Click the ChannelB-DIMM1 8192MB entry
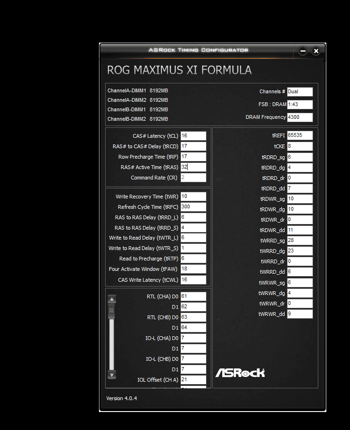The height and width of the screenshot is (430, 350). (x=138, y=109)
